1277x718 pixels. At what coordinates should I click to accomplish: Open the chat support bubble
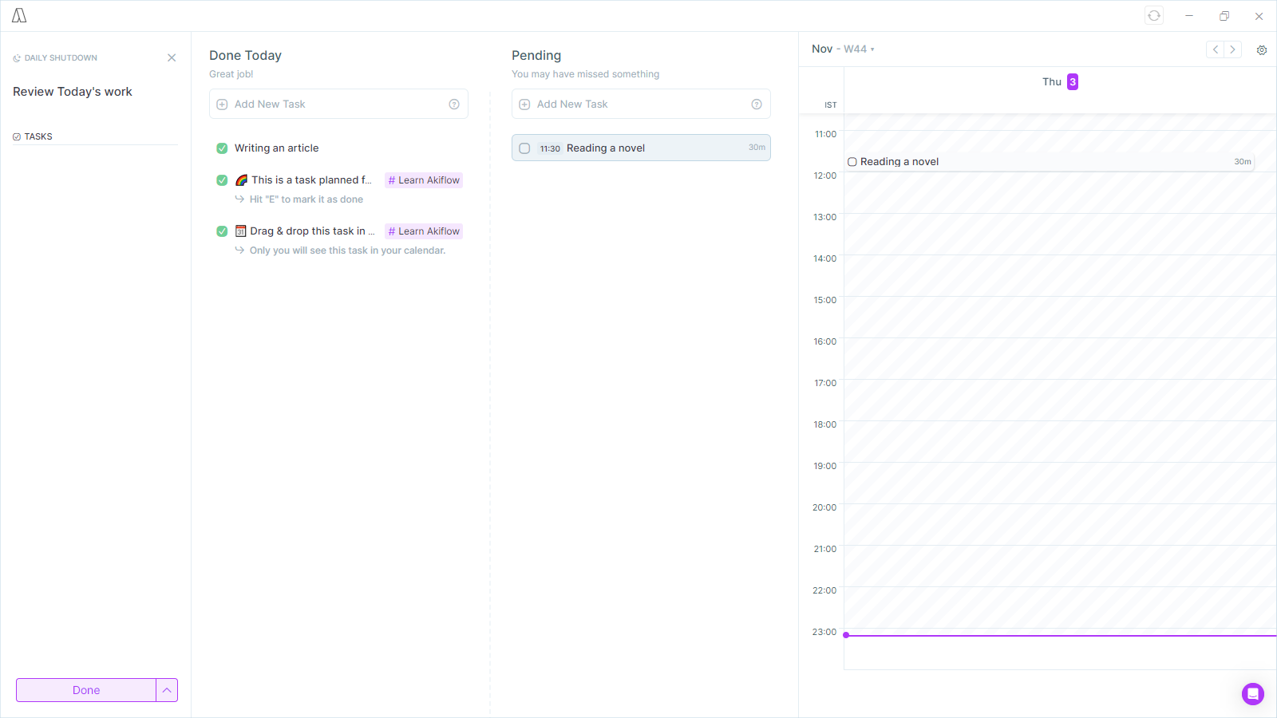tap(1253, 694)
